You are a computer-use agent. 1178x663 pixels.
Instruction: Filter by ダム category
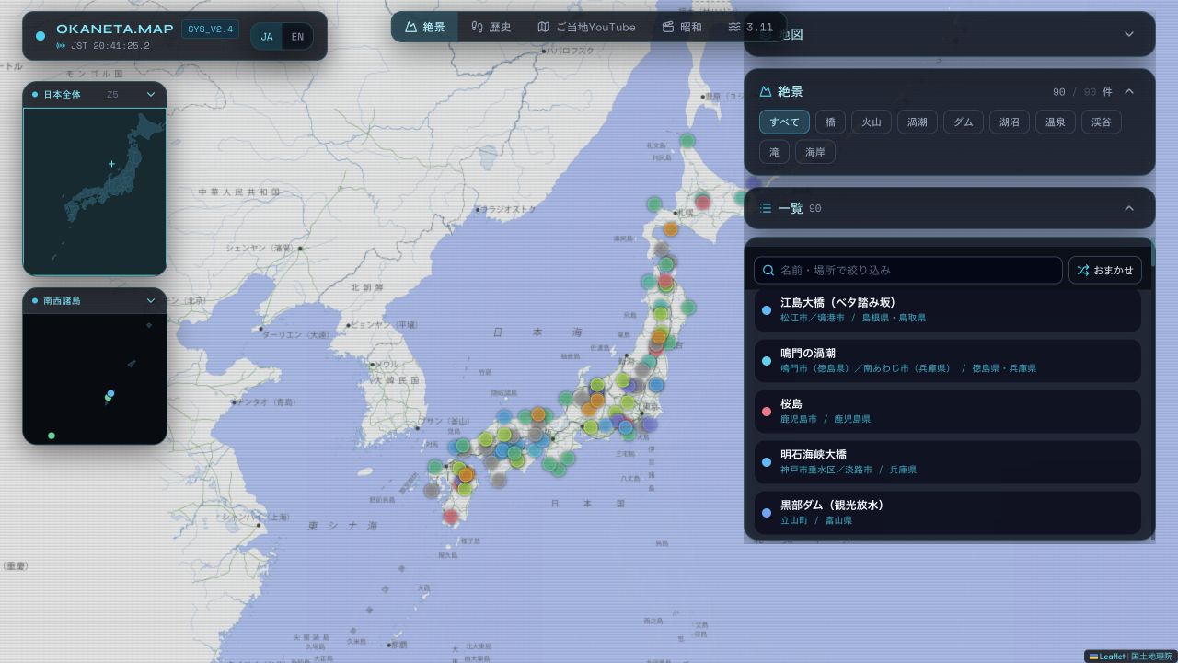point(964,122)
